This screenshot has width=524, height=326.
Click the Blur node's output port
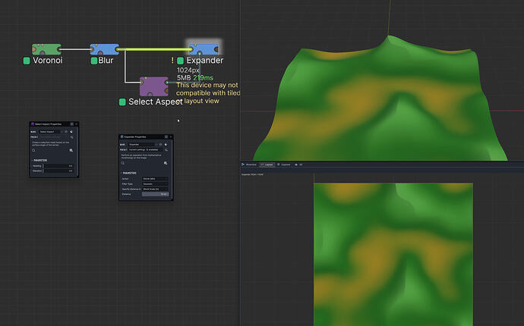117,49
